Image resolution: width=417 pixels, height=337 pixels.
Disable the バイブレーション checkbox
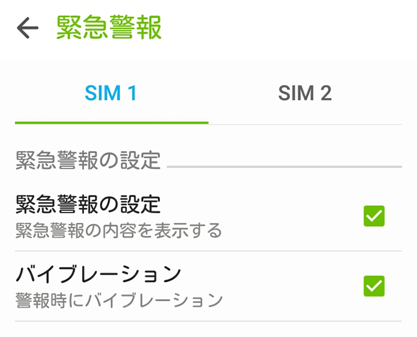coord(374,286)
